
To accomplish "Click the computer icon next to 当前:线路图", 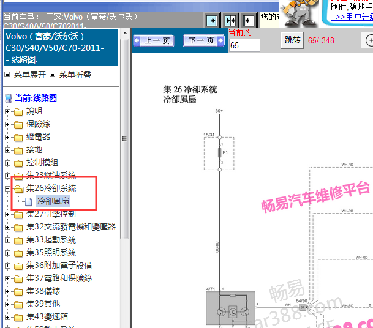I will point(9,99).
